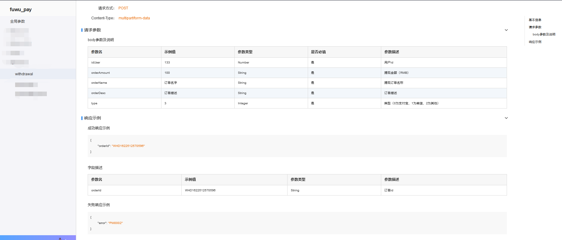Jump to 响应示例 in page outline
The height and width of the screenshot is (240, 562).
tap(535, 42)
